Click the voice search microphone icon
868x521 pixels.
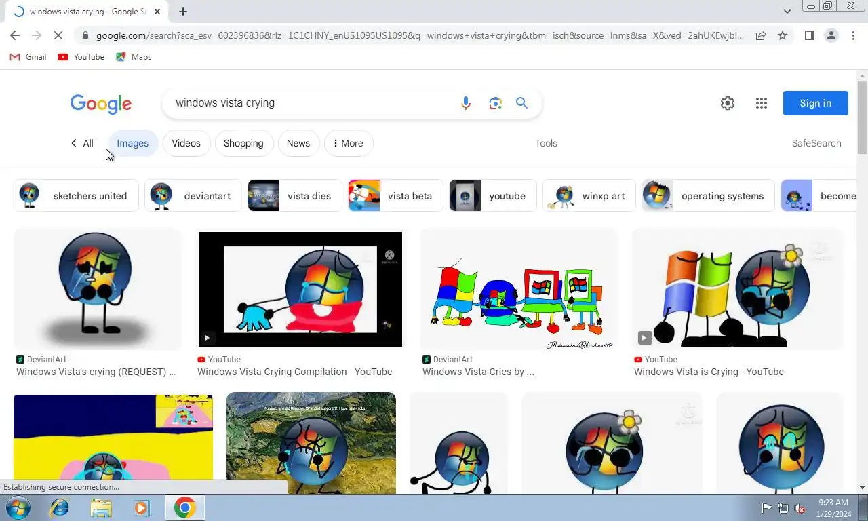465,103
